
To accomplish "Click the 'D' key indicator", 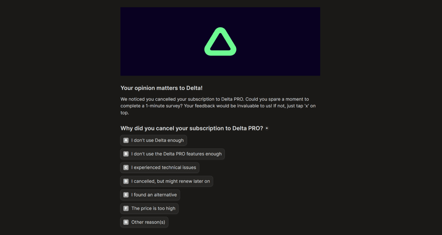I will click(126, 181).
